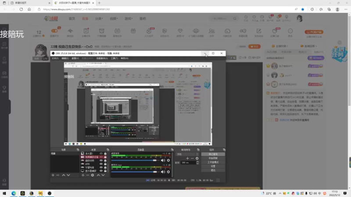This screenshot has height=197, width=351.
Task: Open the 帮助(H) menu in OBS
Action: tap(125, 58)
